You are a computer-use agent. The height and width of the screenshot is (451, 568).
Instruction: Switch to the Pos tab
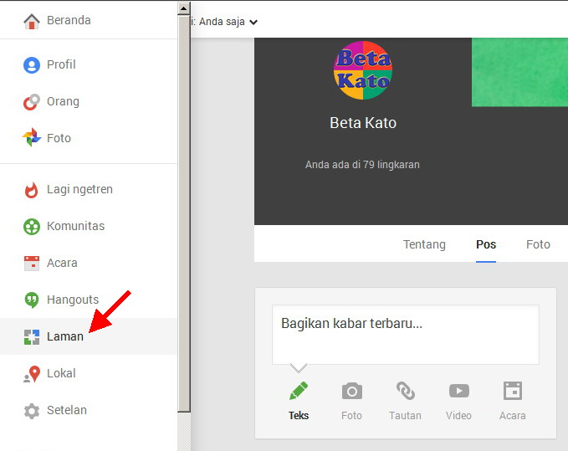[486, 244]
